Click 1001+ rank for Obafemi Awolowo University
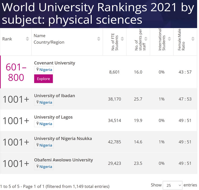The height and width of the screenshot is (190, 199). 16,164
